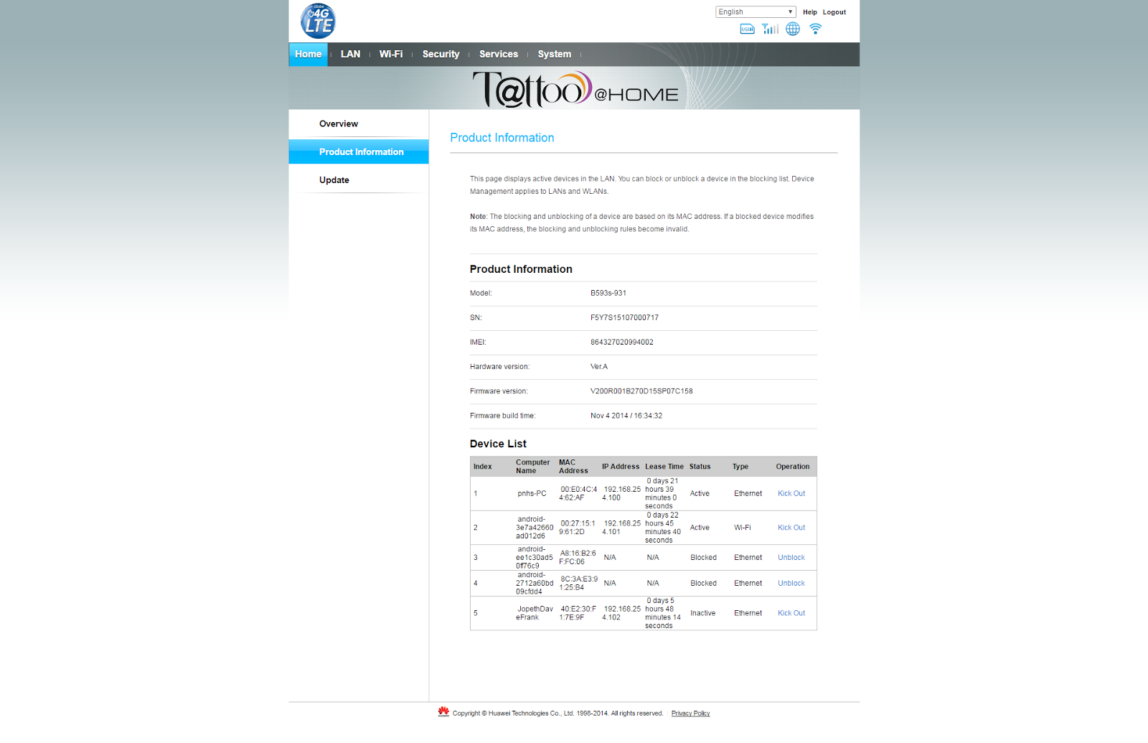Click the Globe 4G LTE logo

coord(318,21)
